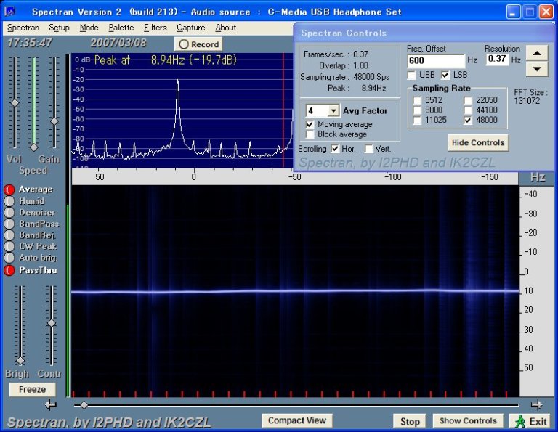Toggle the 48000 sampling rate checkbox
Screen dimensions: 558x432
[x=468, y=121]
